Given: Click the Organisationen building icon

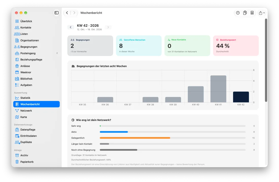Looking at the screenshot, I should [17, 40].
